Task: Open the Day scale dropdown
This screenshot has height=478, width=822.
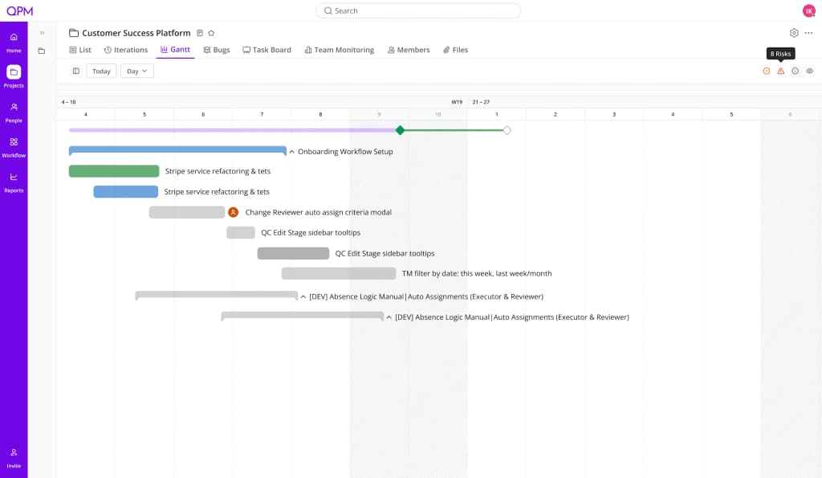Action: [x=136, y=71]
